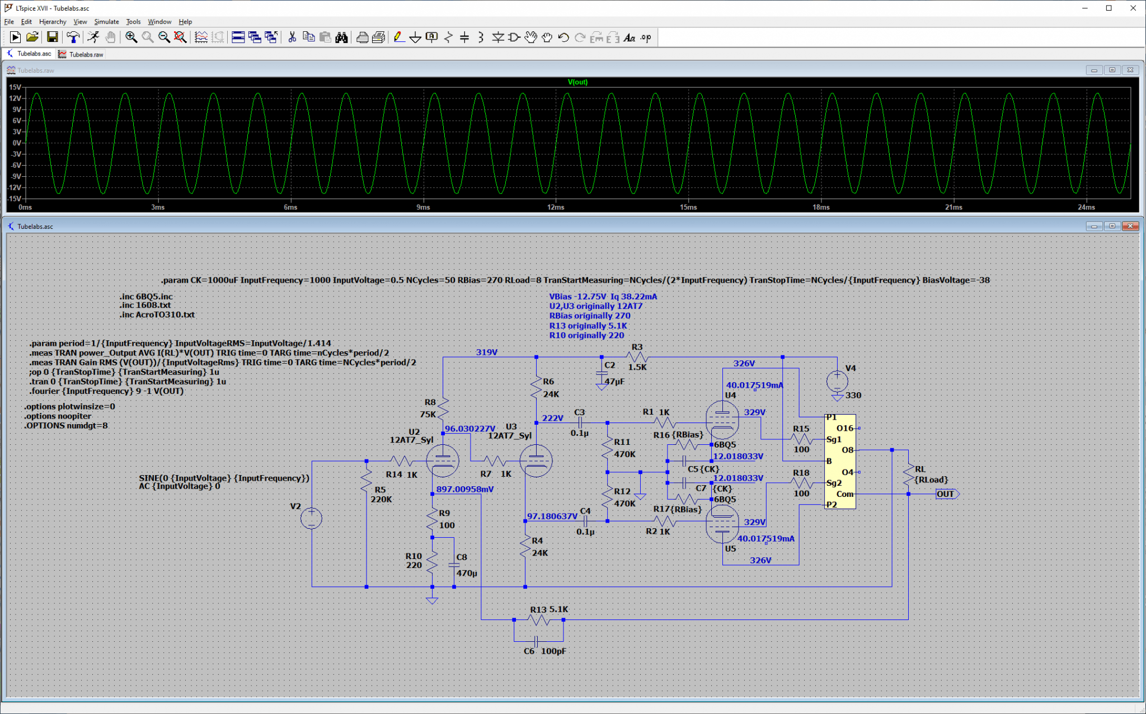1146x714 pixels.
Task: Select the Zoom Out magnifier tool
Action: [x=164, y=37]
